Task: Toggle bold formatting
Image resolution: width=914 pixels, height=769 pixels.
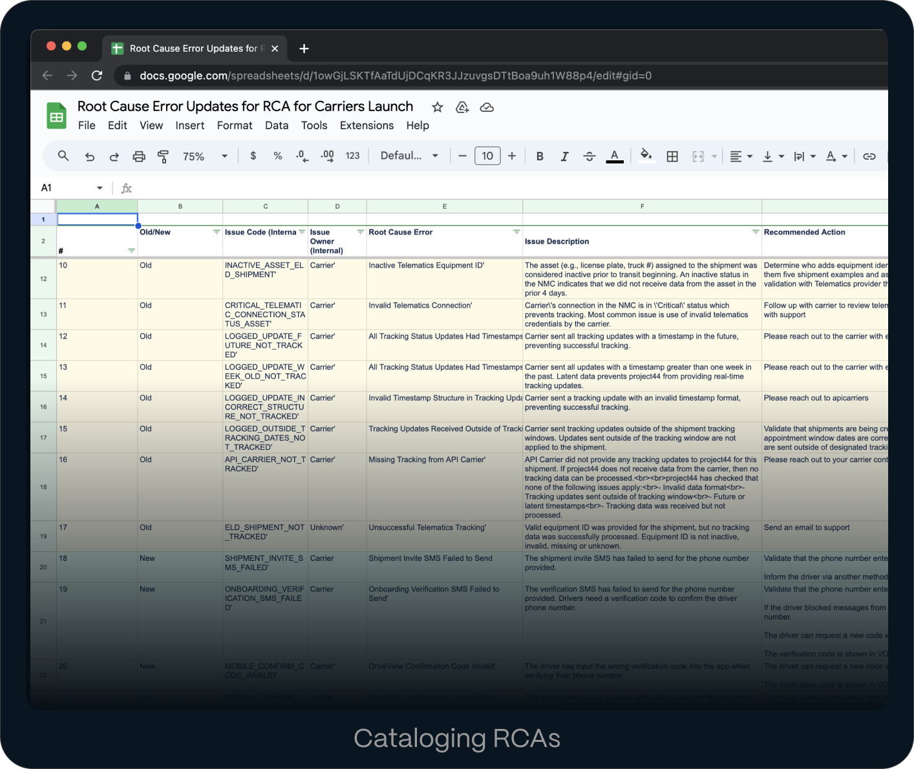Action: (x=540, y=156)
